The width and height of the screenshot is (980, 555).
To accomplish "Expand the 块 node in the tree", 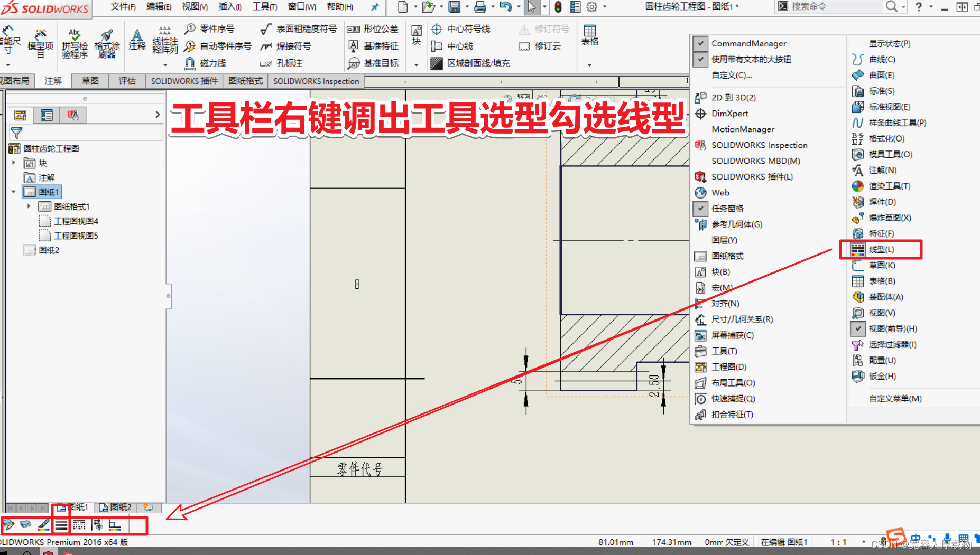I will click(14, 163).
